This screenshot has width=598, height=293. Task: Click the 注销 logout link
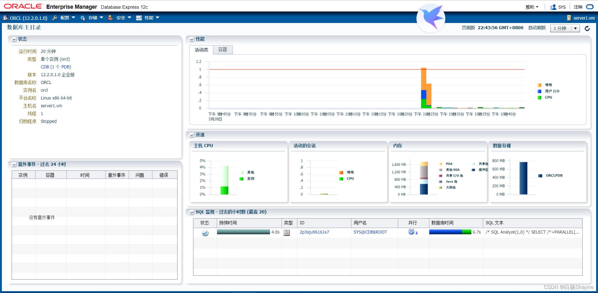(578, 7)
